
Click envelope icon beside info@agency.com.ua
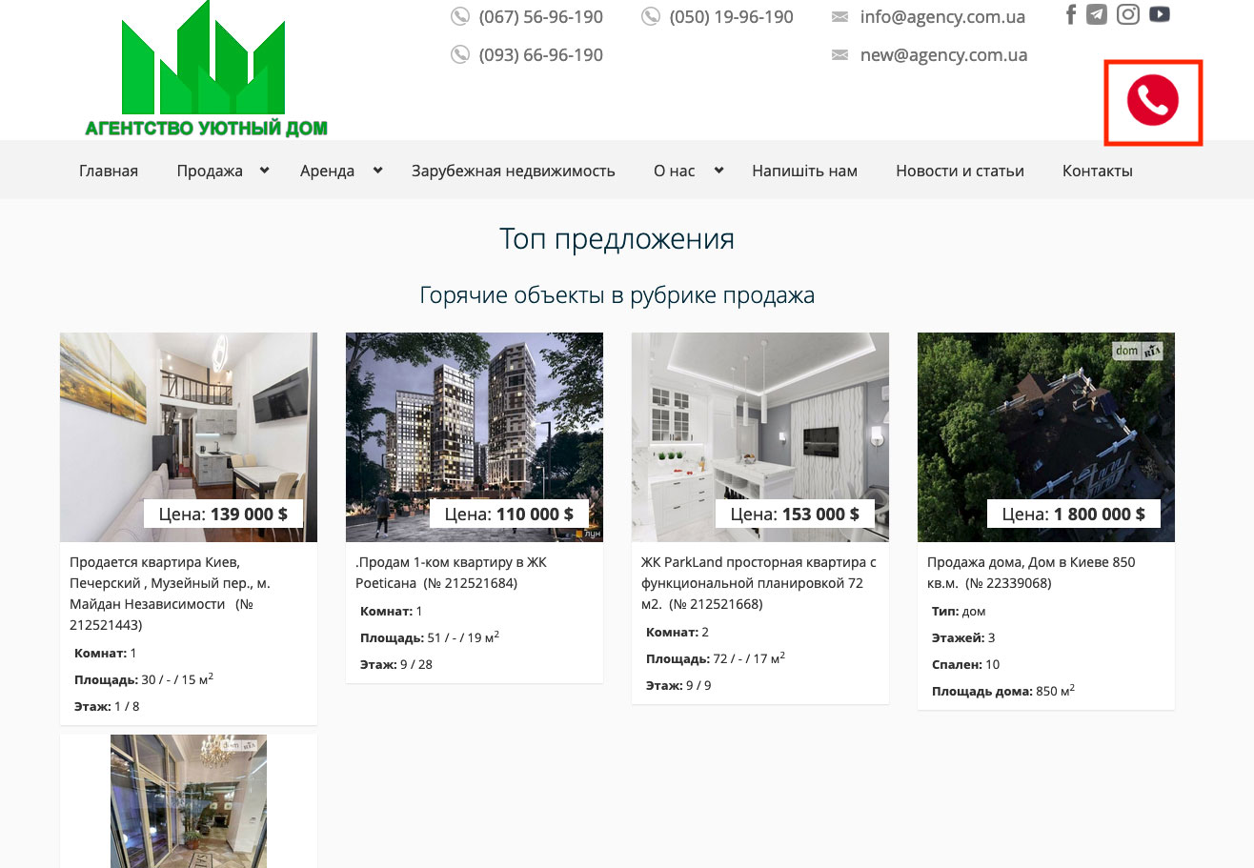839,17
